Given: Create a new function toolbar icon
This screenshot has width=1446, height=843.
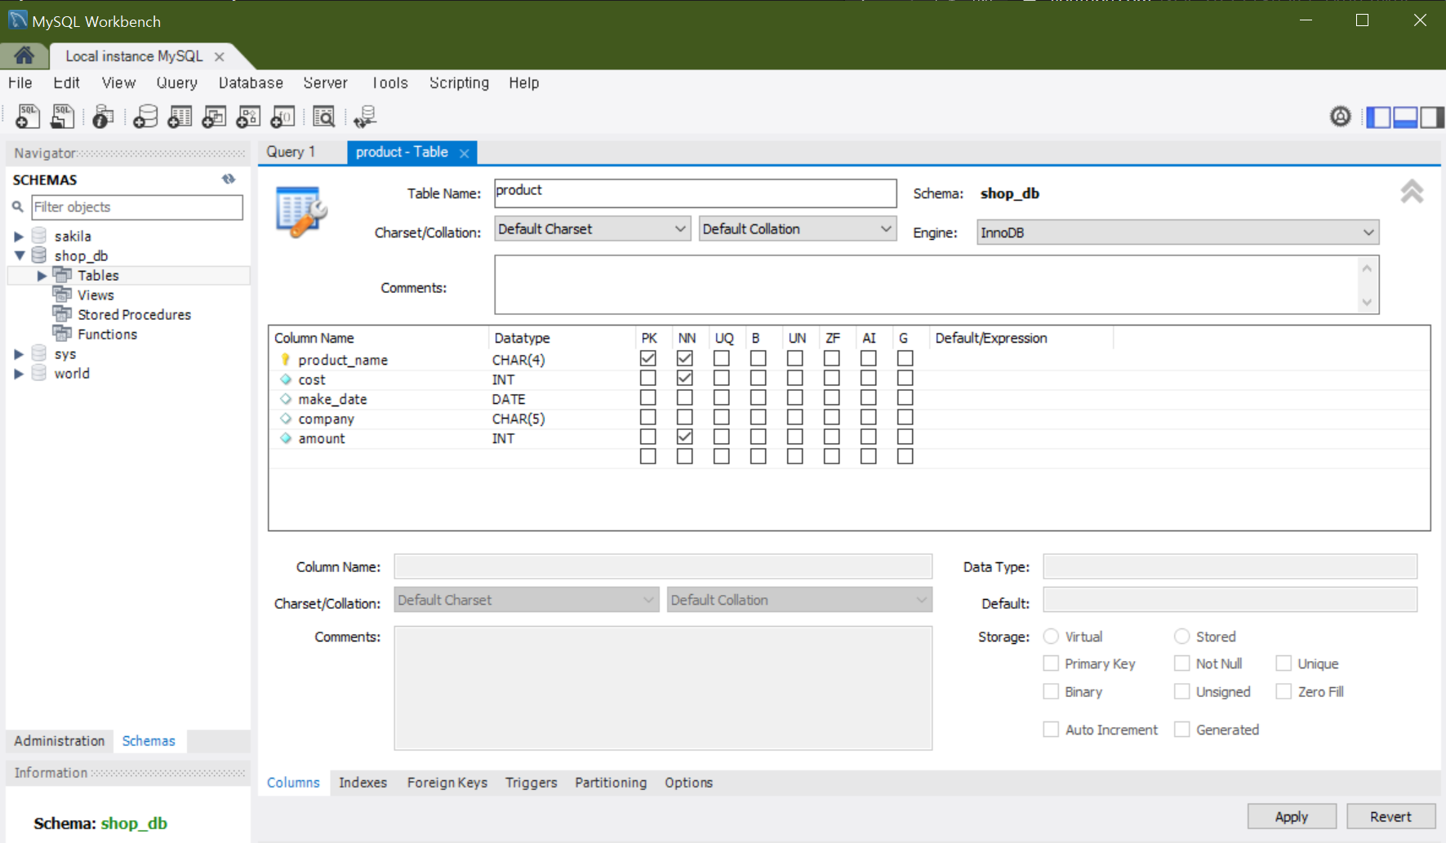Looking at the screenshot, I should point(283,117).
